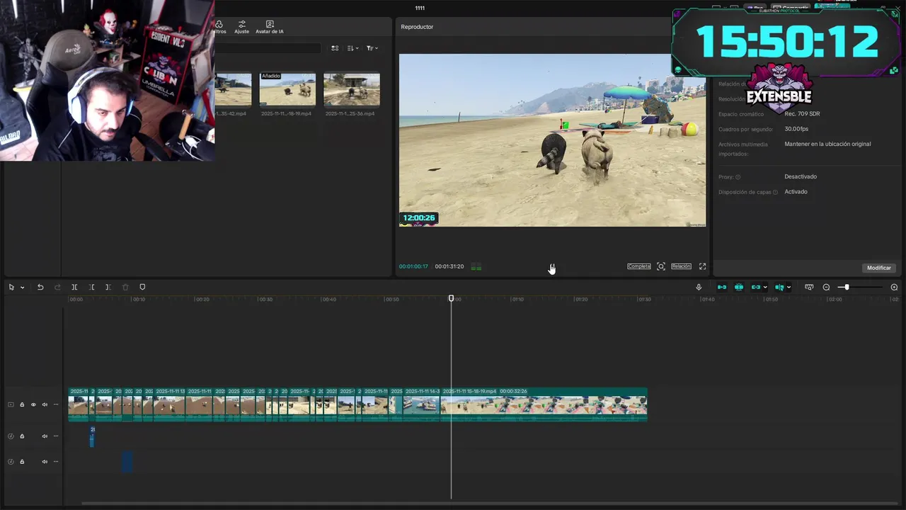Click the Relación aspect ratio button
The width and height of the screenshot is (906, 510).
(x=681, y=266)
